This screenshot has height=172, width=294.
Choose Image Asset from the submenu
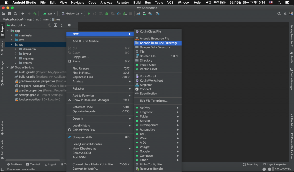coord(158,65)
